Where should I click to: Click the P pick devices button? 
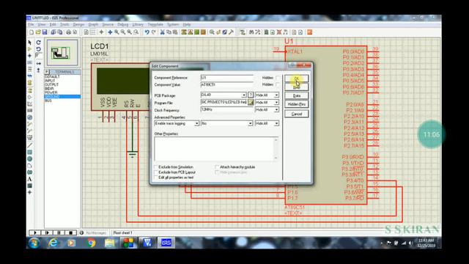(x=47, y=72)
